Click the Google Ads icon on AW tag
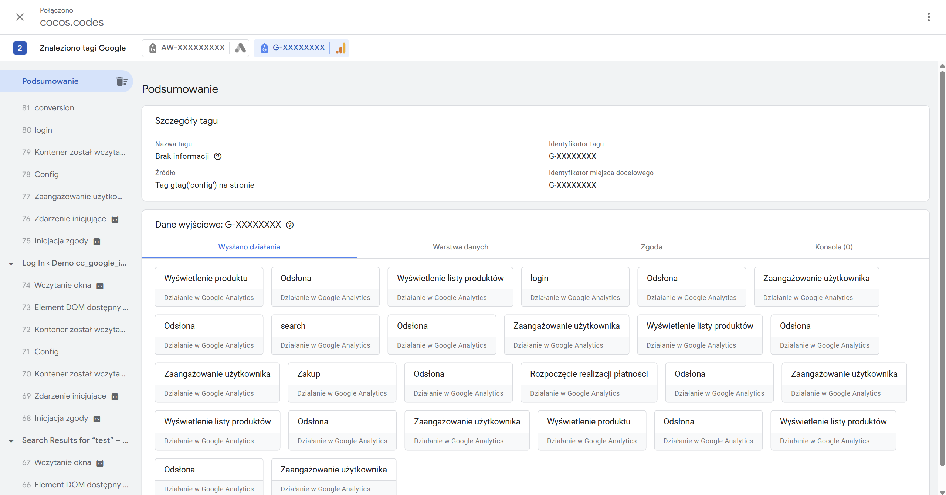946x495 pixels. [240, 48]
